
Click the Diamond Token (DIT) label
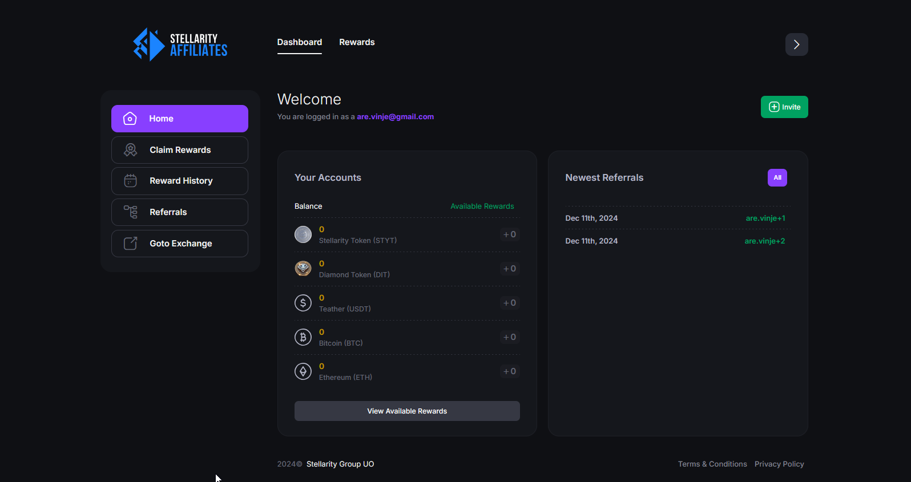click(x=354, y=275)
